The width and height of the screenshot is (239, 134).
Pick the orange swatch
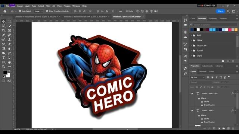click(236, 30)
